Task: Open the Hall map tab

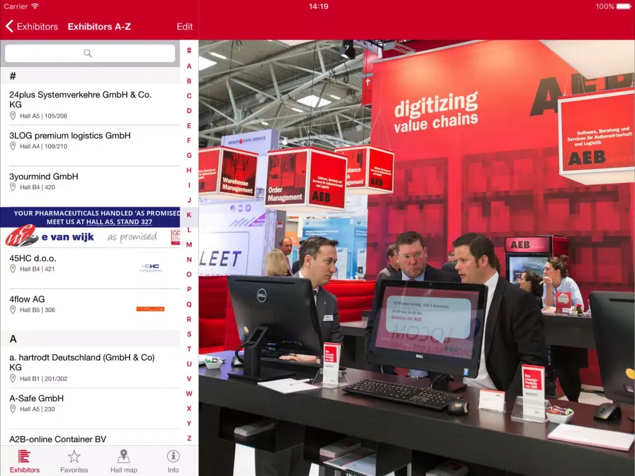Action: pyautogui.click(x=124, y=461)
